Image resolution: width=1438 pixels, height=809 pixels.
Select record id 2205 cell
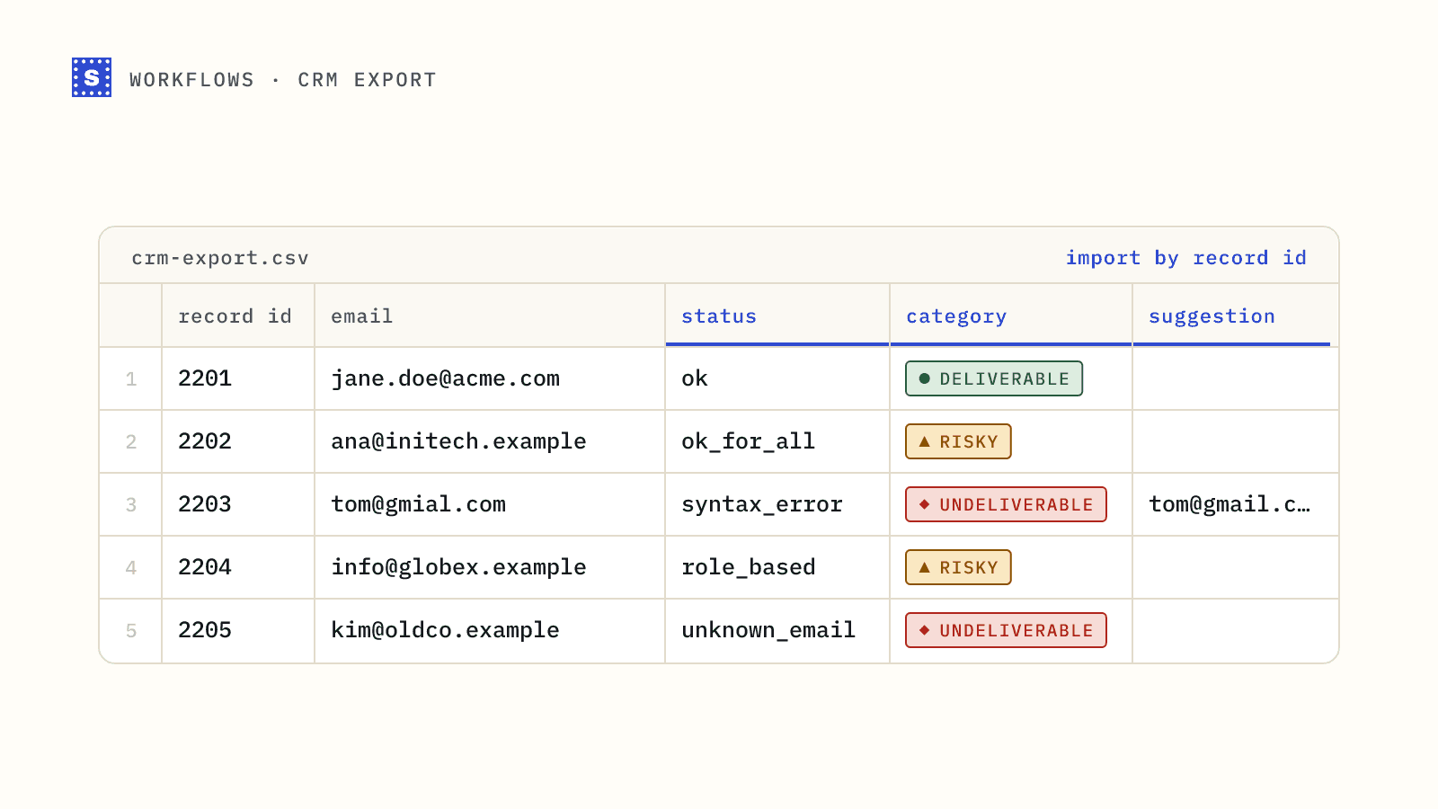(x=238, y=630)
